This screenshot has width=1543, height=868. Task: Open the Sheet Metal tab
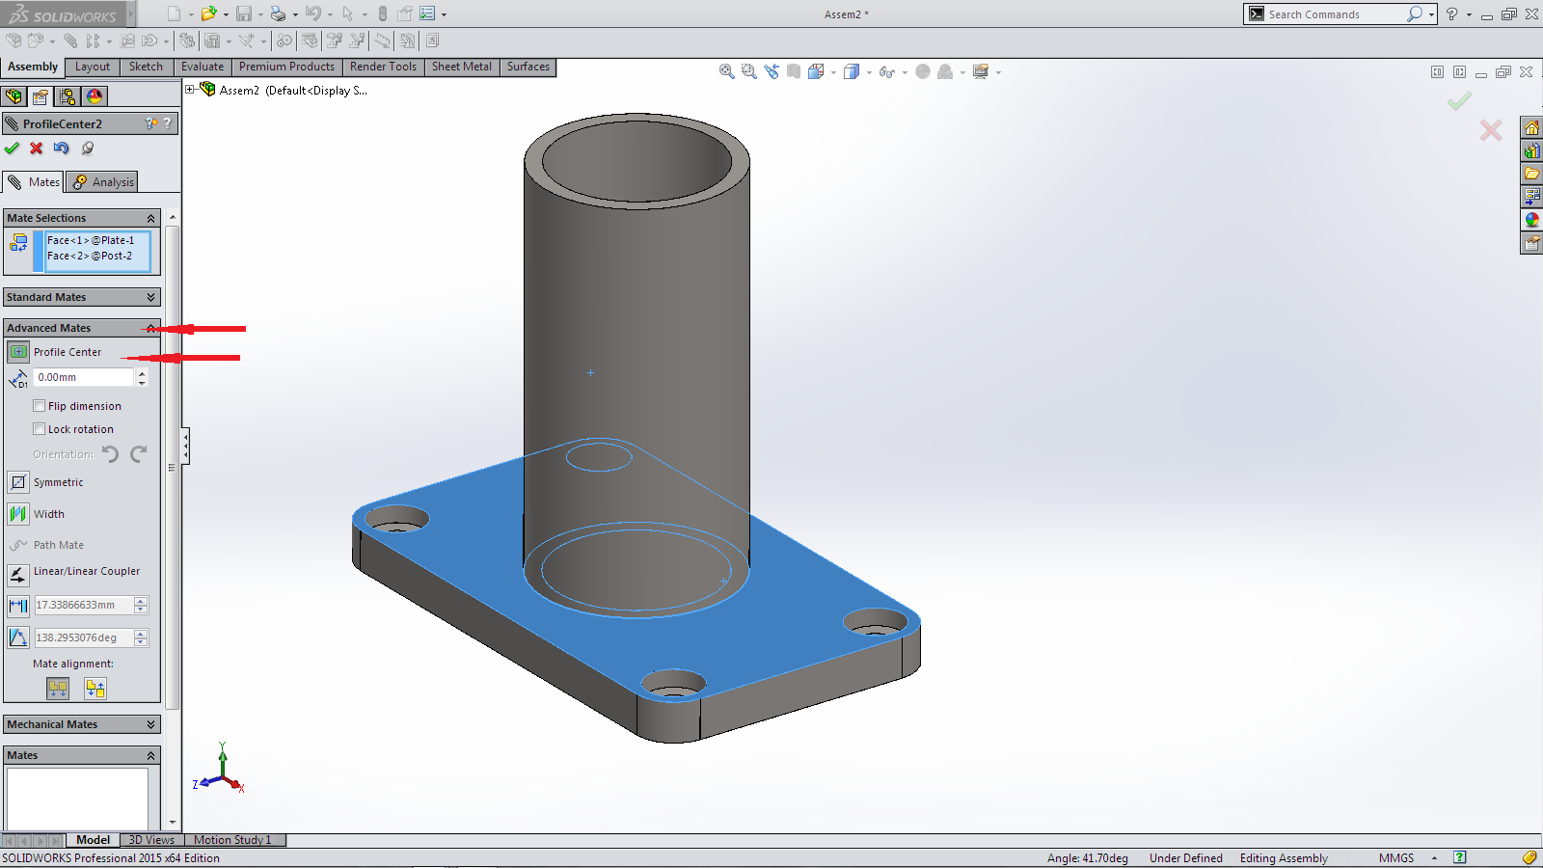click(x=461, y=67)
